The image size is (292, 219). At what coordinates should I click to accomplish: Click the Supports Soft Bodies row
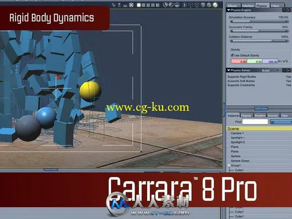coord(259,81)
